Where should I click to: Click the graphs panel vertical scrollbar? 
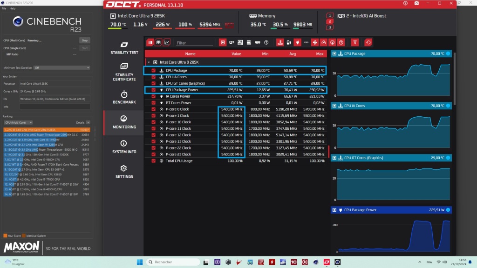tap(455, 79)
